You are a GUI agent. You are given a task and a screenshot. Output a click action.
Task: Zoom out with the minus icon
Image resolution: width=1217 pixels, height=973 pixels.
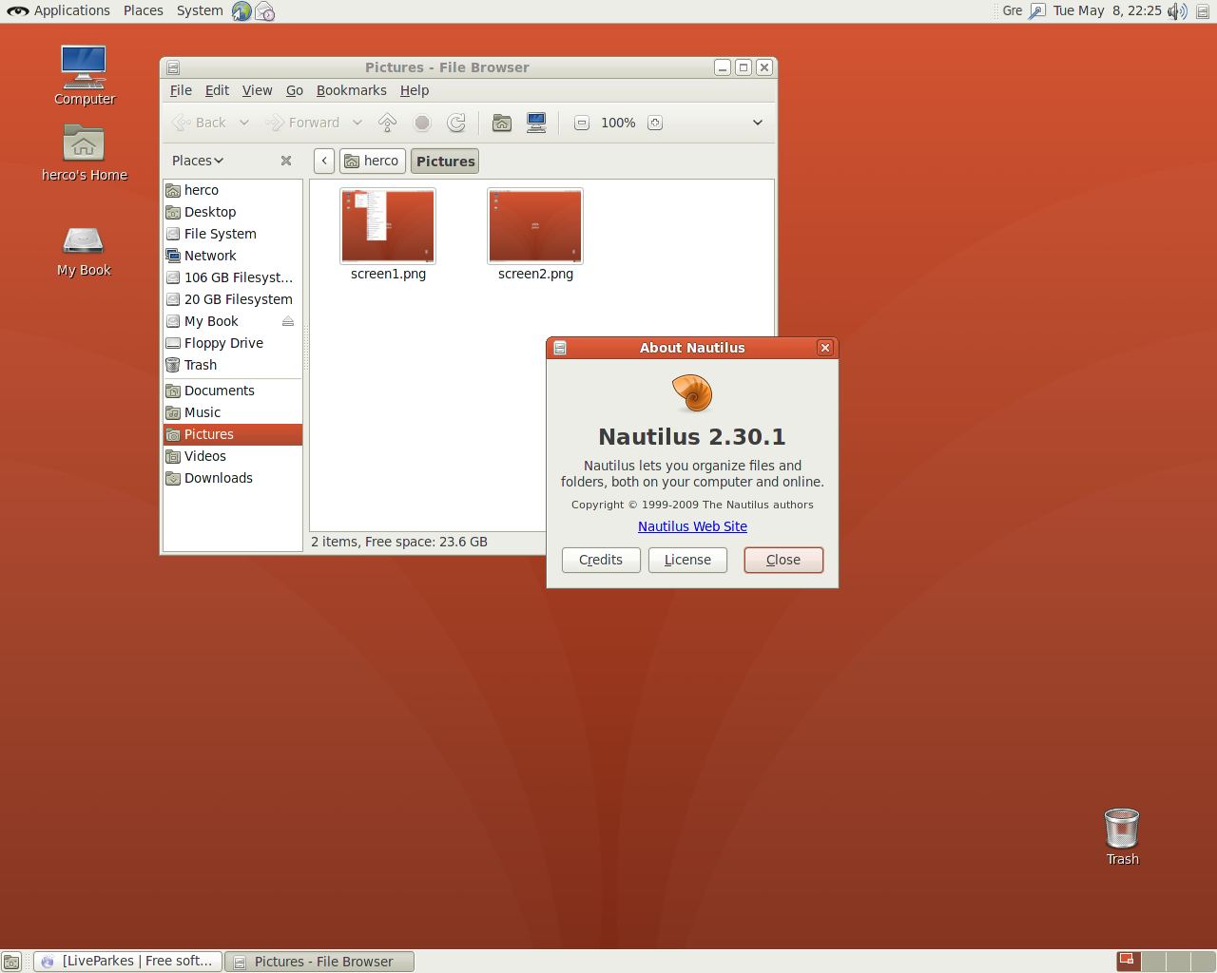pos(582,123)
